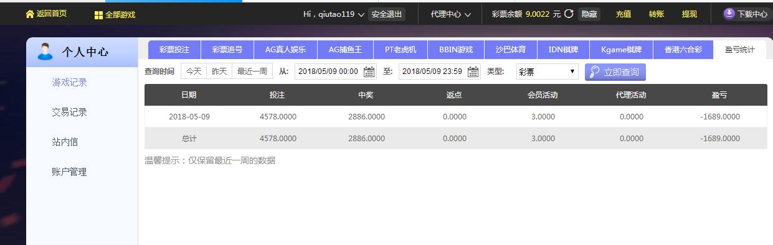Viewport: 773px width, 245px height.
Task: Open the start date calendar icon
Action: pyautogui.click(x=369, y=72)
